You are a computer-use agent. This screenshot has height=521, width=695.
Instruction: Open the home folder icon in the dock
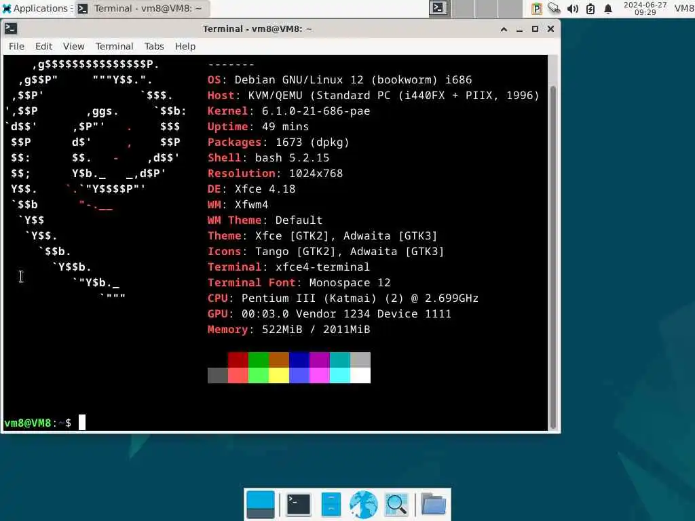pyautogui.click(x=433, y=504)
